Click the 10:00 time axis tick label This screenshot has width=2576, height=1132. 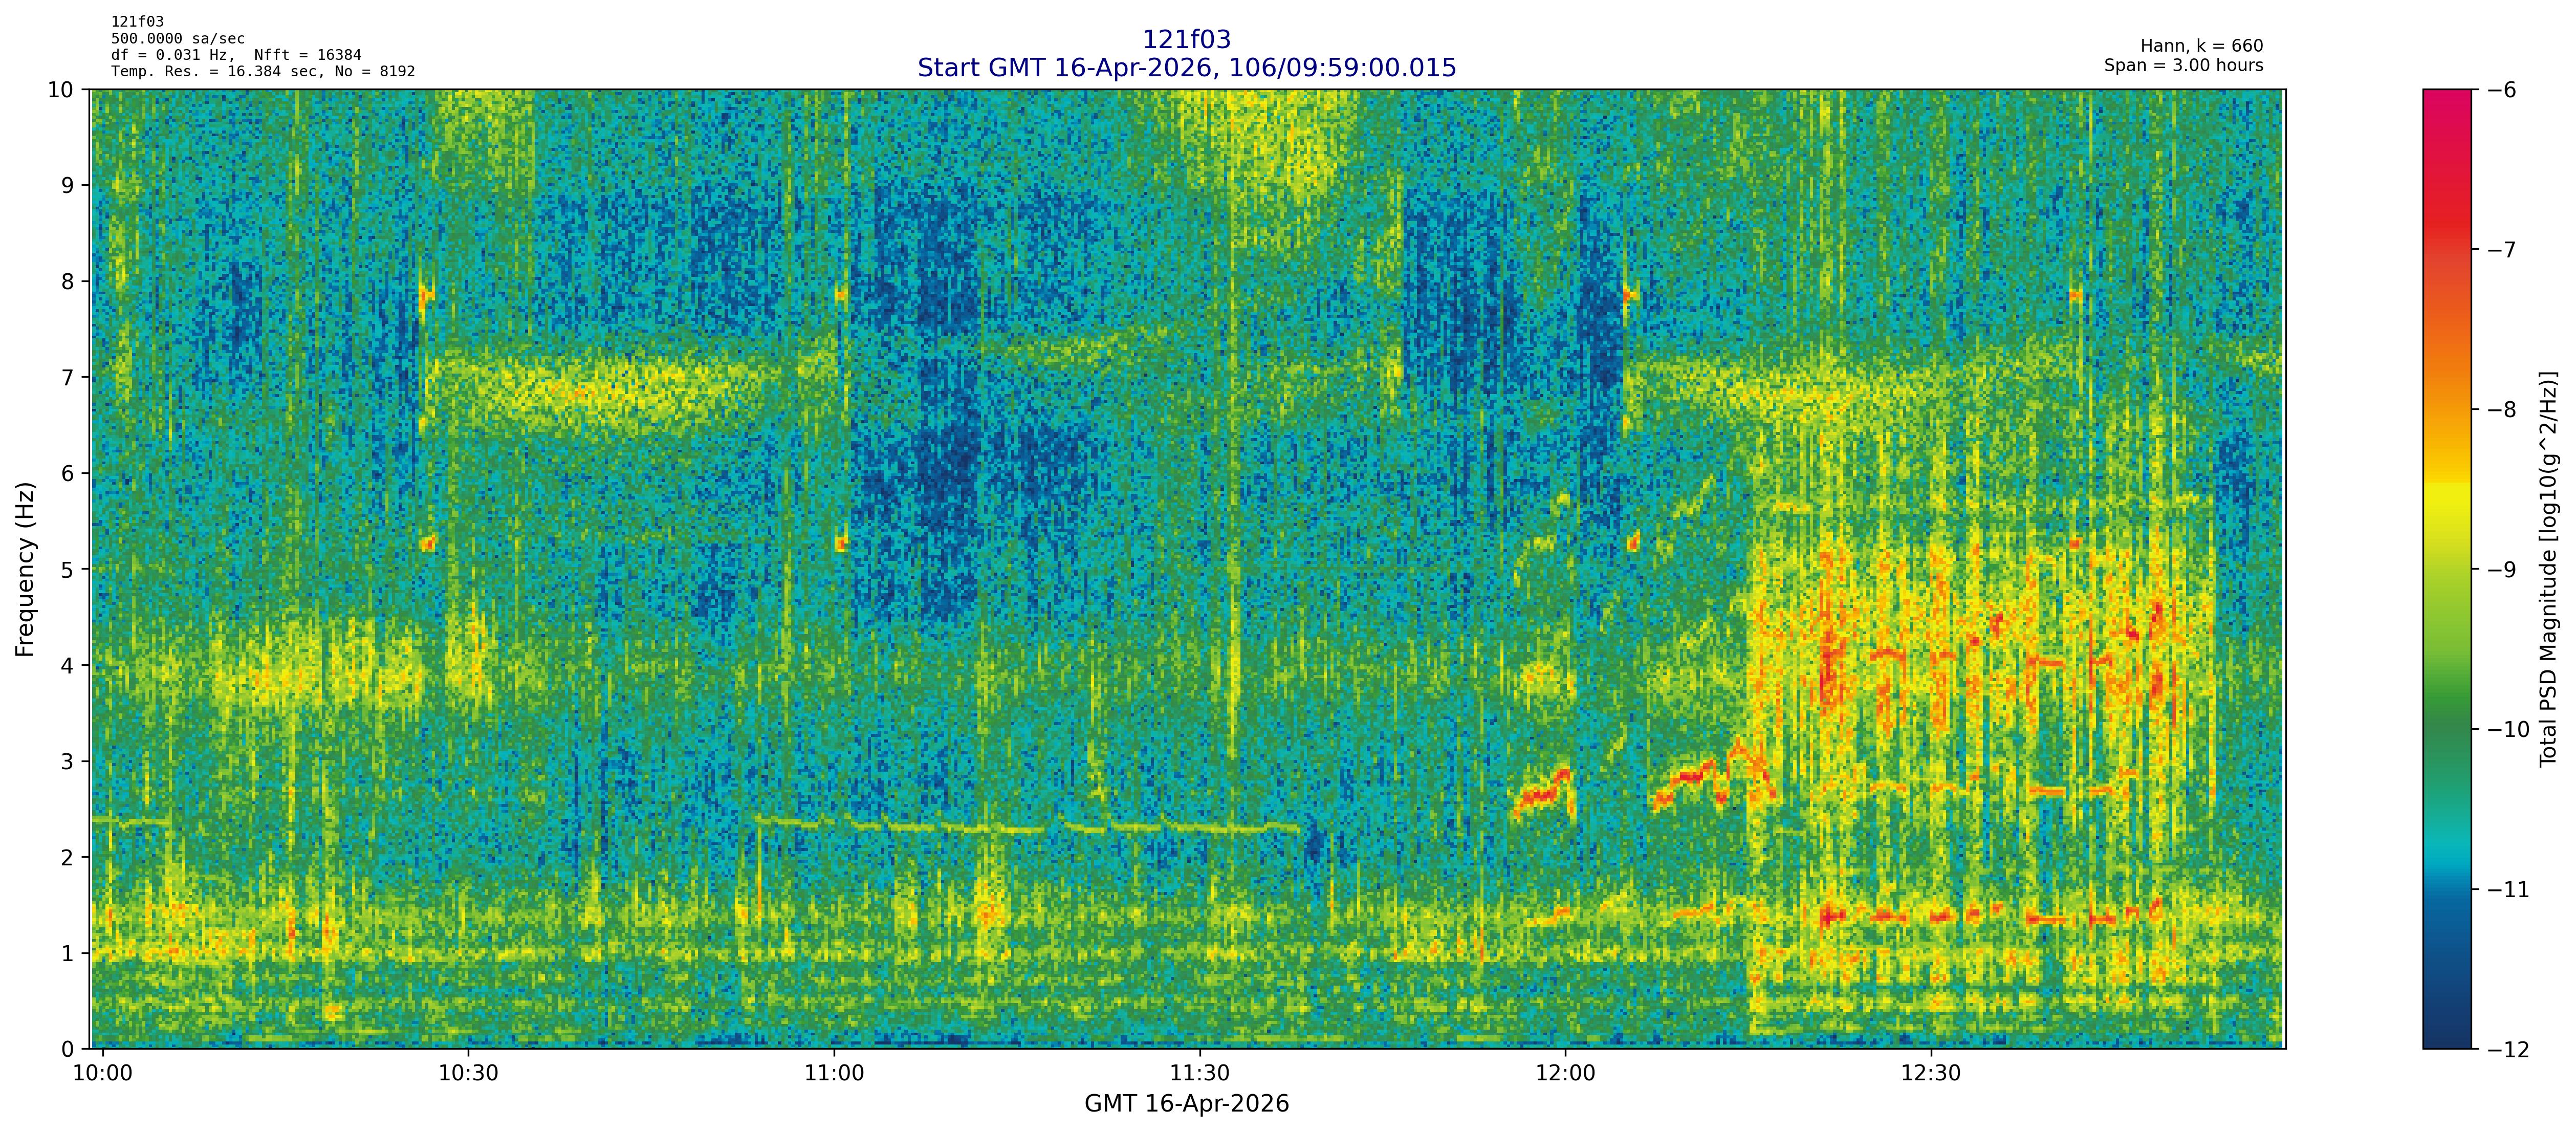coord(103,1073)
